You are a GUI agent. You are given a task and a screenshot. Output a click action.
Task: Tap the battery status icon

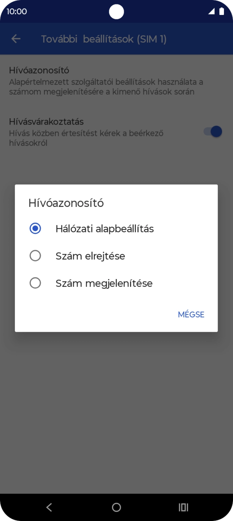221,11
